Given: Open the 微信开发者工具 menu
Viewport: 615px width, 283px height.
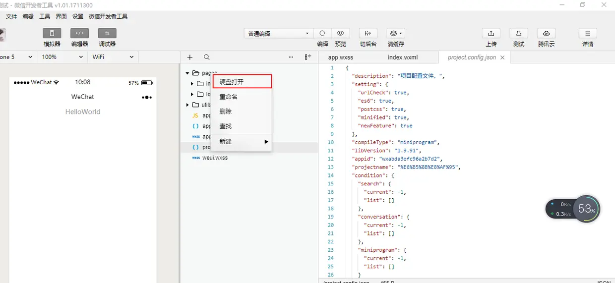Looking at the screenshot, I should [x=108, y=16].
